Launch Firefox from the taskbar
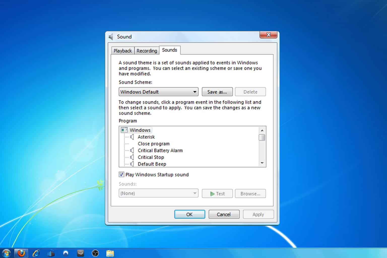The width and height of the screenshot is (387, 258). [21, 253]
